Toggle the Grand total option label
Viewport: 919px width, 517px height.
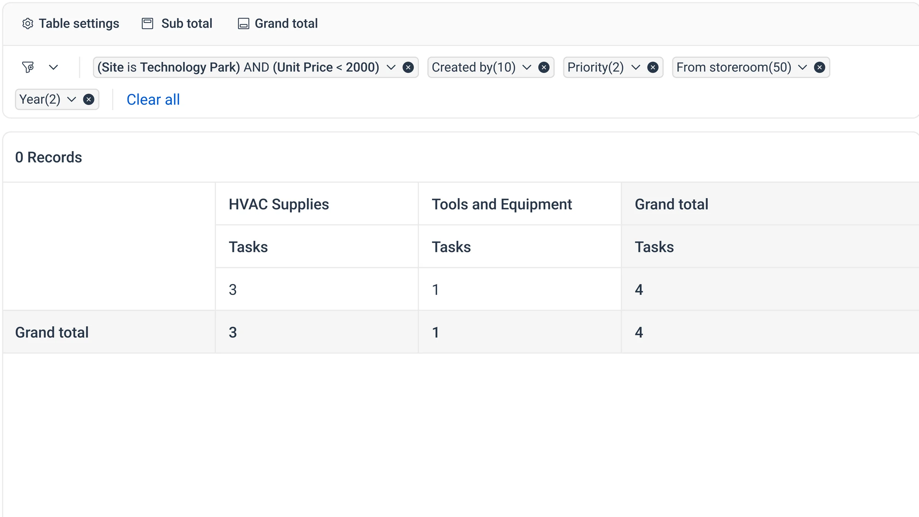tap(286, 24)
